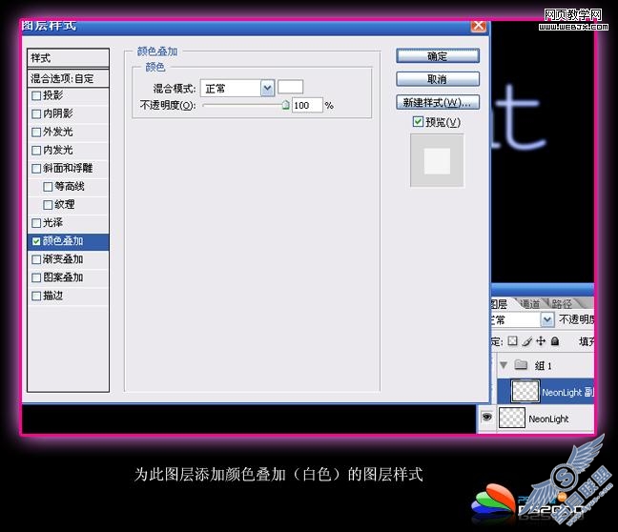Collapse the 组 1 group triangle
This screenshot has width=618, height=532.
click(504, 364)
